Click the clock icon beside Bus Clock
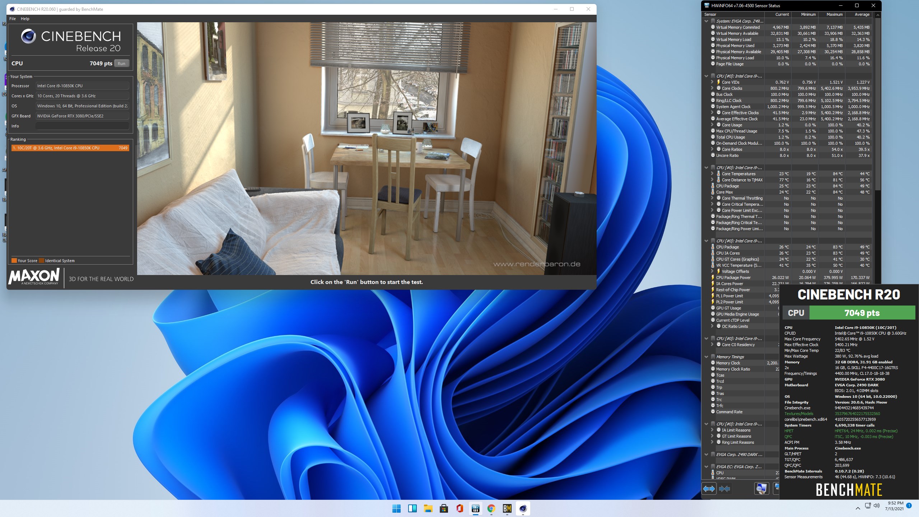This screenshot has width=919, height=517. pyautogui.click(x=713, y=94)
